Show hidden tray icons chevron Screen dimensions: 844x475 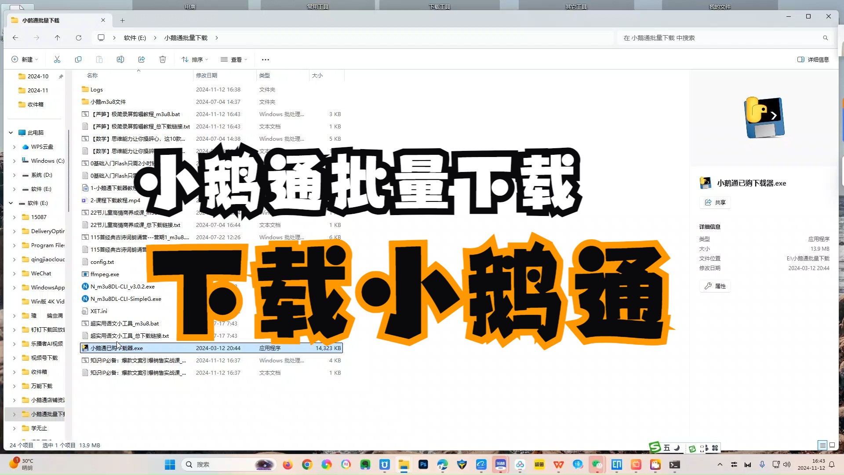pos(720,464)
